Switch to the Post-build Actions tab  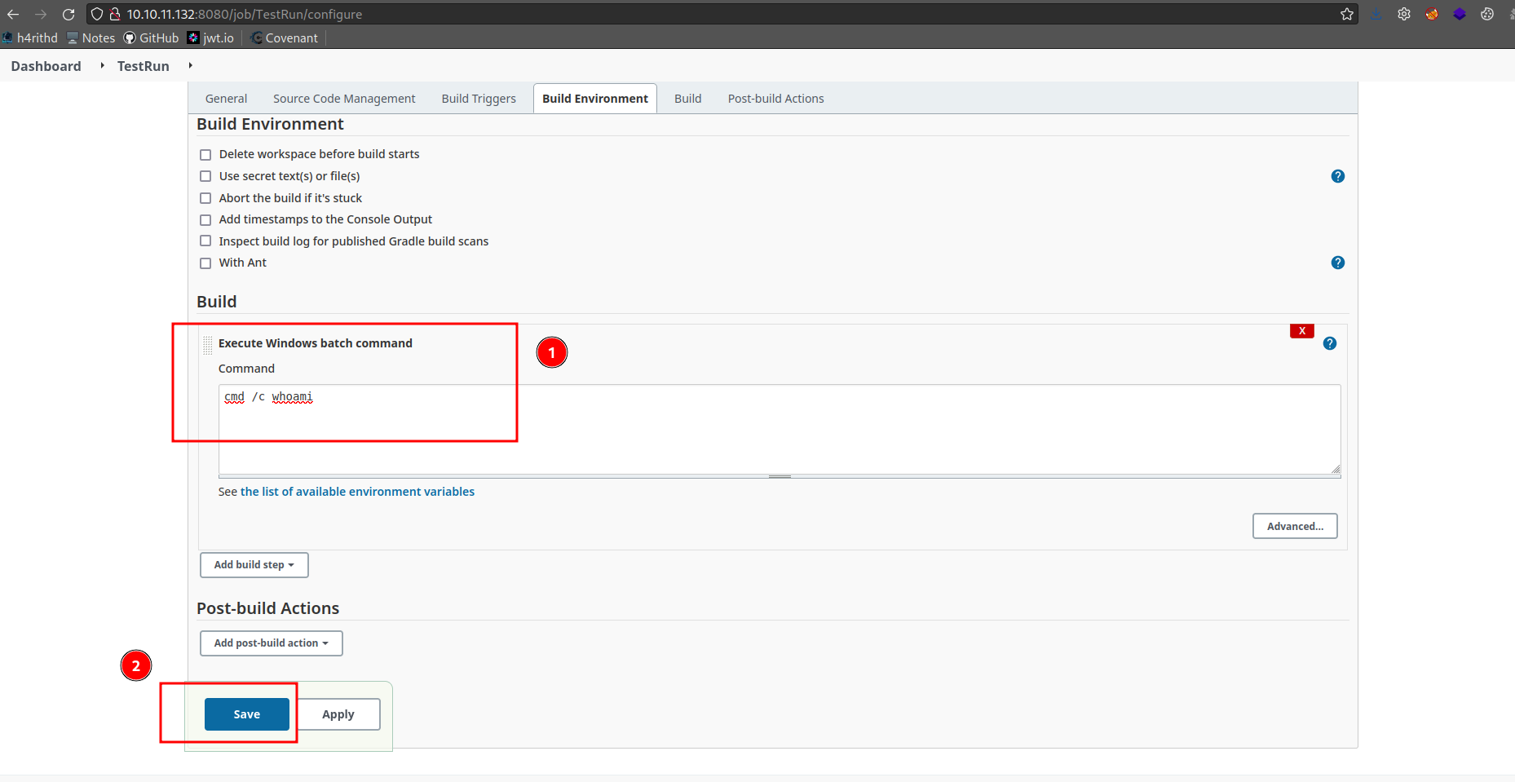(x=776, y=99)
